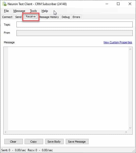136x153 pixels.
Task: Select the Receive tab
Action: click(x=31, y=16)
